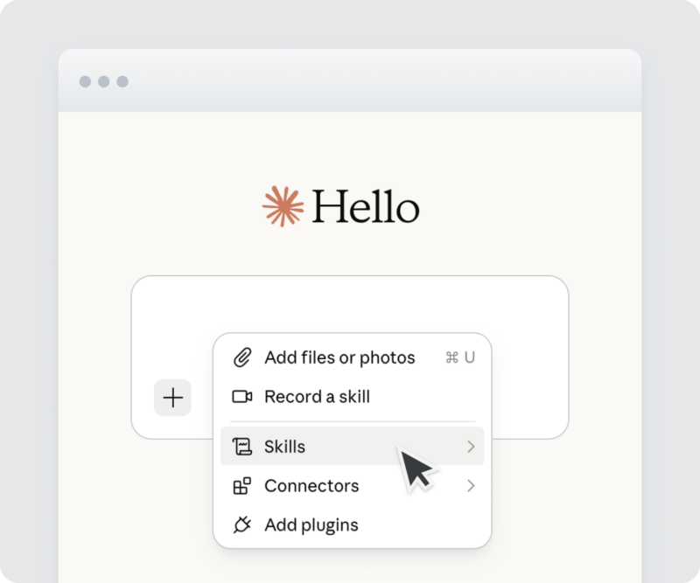Viewport: 700px width, 583px height.
Task: Click the third window control dot
Action: coord(122,81)
